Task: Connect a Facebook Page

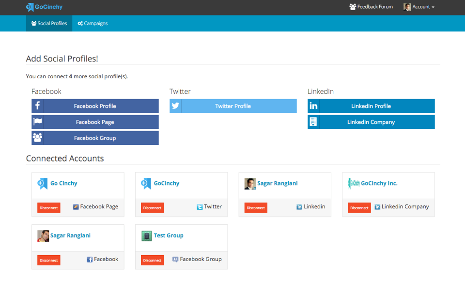Action: pyautogui.click(x=95, y=122)
